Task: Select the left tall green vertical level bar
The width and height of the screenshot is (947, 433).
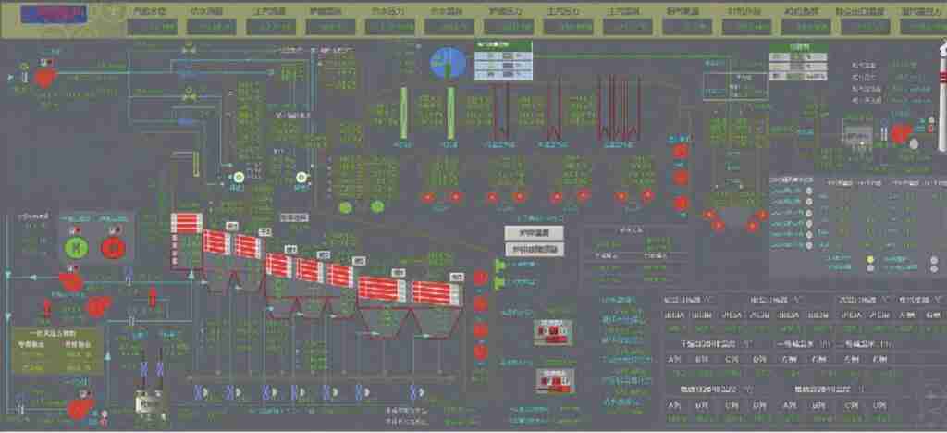Action: (x=404, y=114)
